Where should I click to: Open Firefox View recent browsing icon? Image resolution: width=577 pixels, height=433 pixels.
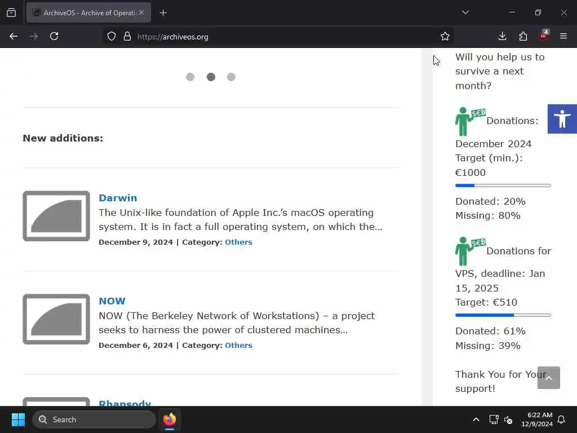click(x=11, y=13)
